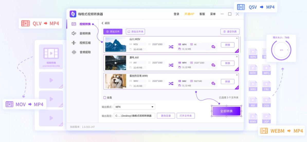
Task: Click 转换 button for 蛋挞的日常.WMV
Action: pos(228,82)
